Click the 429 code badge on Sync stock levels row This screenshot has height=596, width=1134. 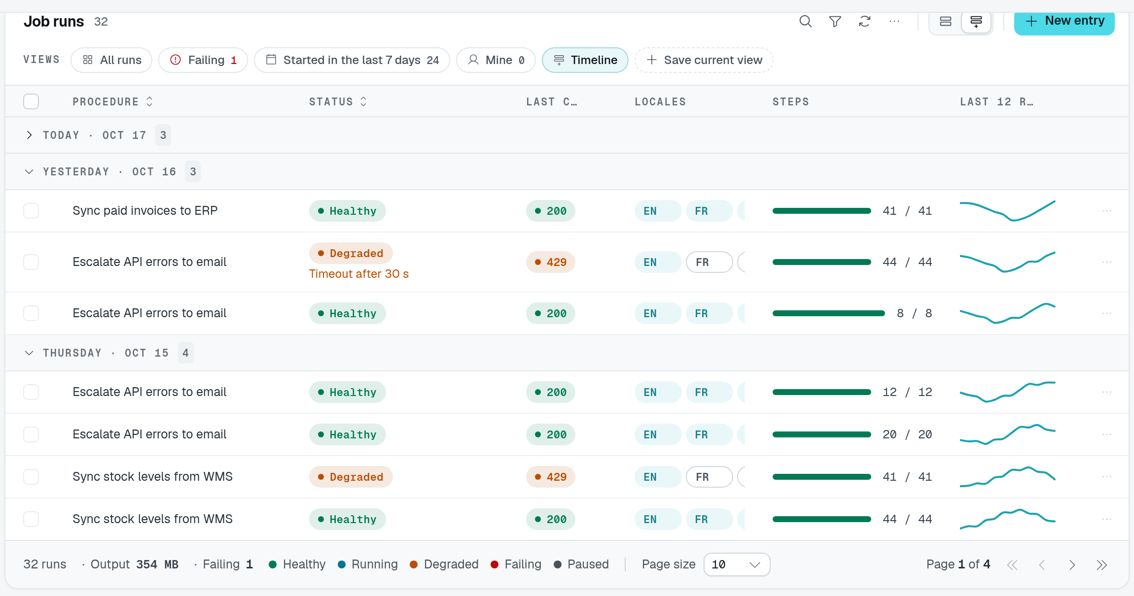point(551,477)
